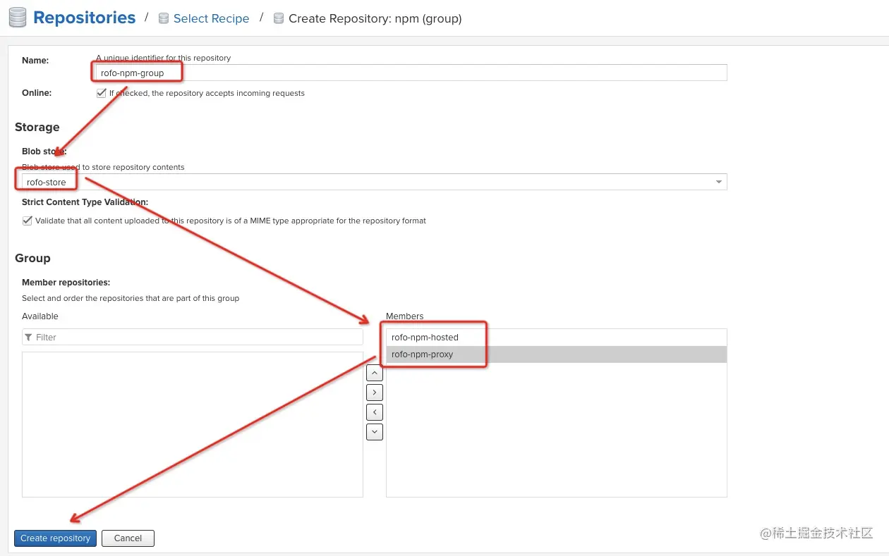Click the Storage section heading
Image resolution: width=889 pixels, height=556 pixels.
point(37,127)
